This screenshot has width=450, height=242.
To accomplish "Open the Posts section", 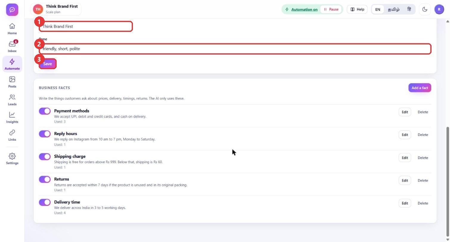I will (12, 82).
